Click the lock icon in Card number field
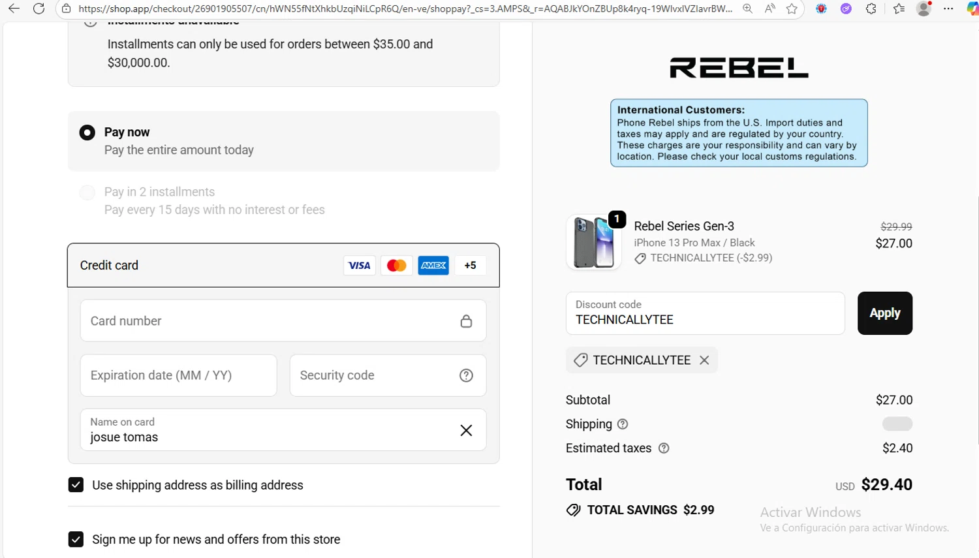This screenshot has height=558, width=979. point(466,321)
